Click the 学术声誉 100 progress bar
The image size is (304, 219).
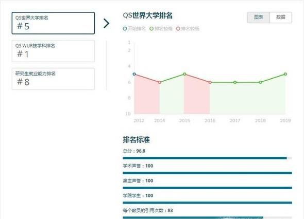click(x=208, y=173)
